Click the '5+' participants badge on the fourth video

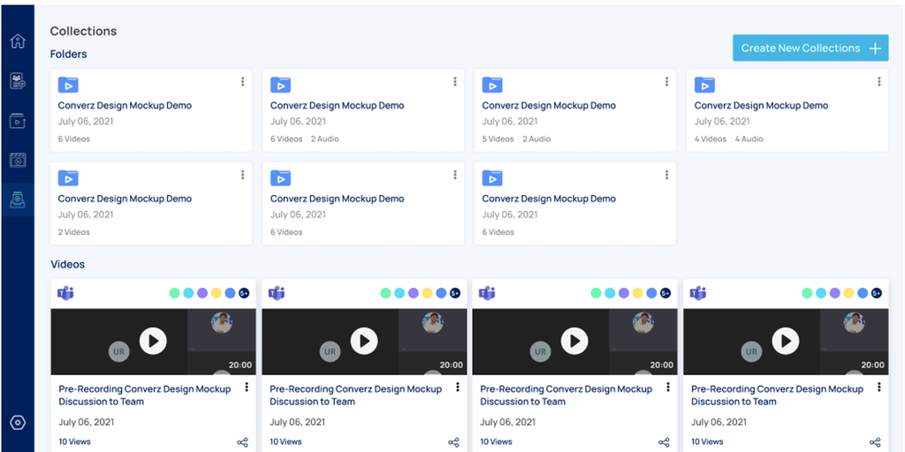tap(878, 293)
